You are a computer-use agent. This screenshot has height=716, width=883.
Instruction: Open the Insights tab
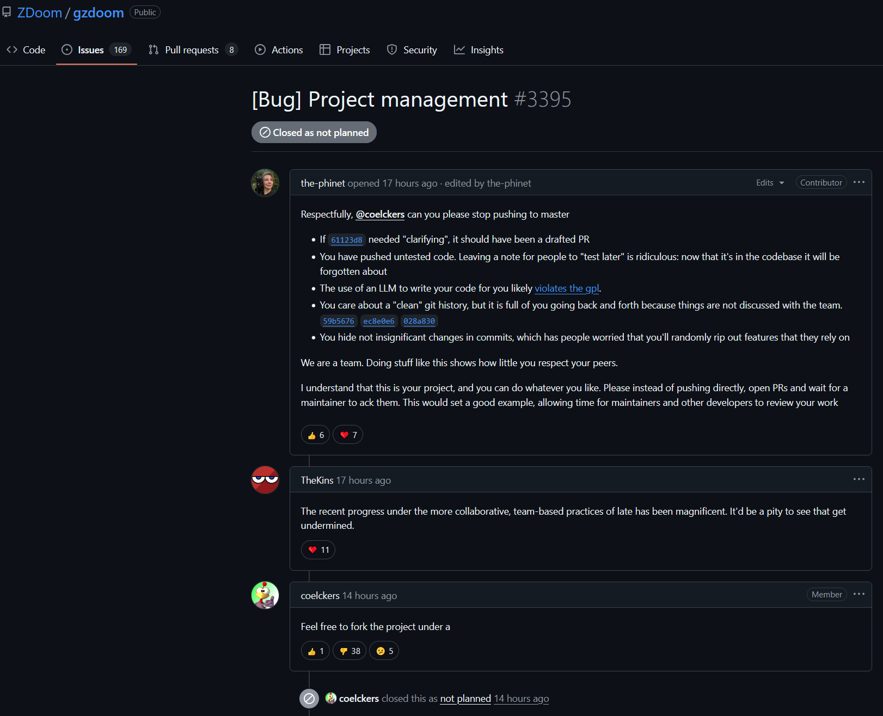(479, 50)
